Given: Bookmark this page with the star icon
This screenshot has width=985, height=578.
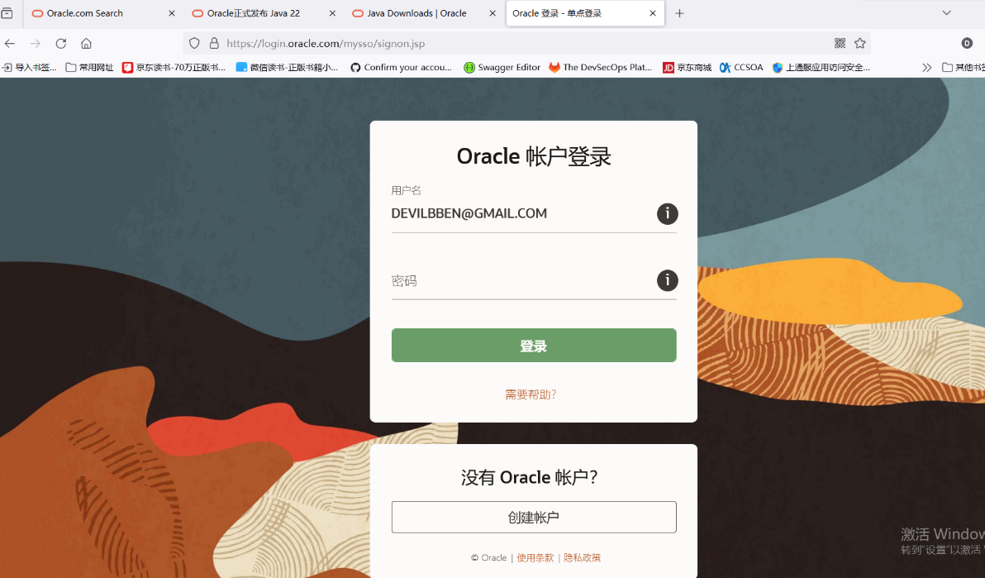Looking at the screenshot, I should (860, 43).
